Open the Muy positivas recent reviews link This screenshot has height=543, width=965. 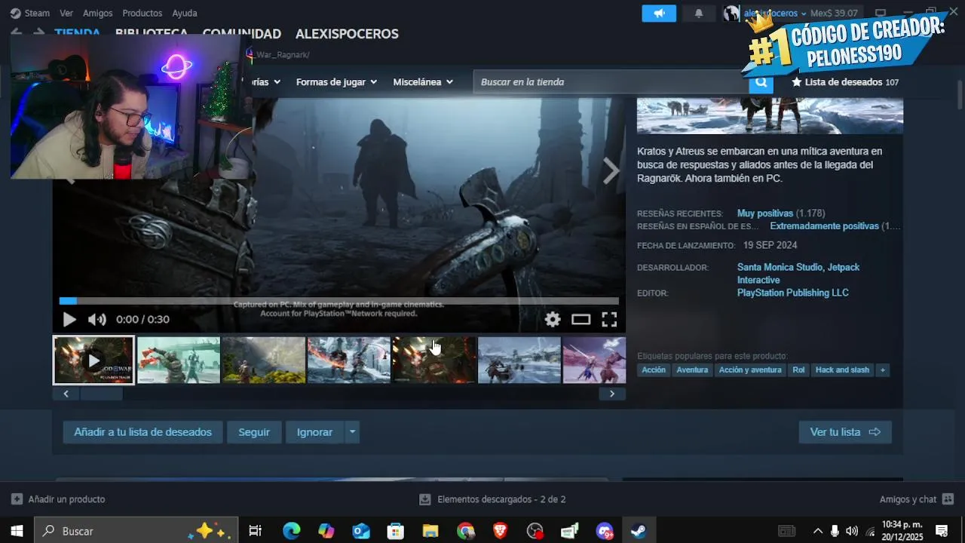click(765, 213)
